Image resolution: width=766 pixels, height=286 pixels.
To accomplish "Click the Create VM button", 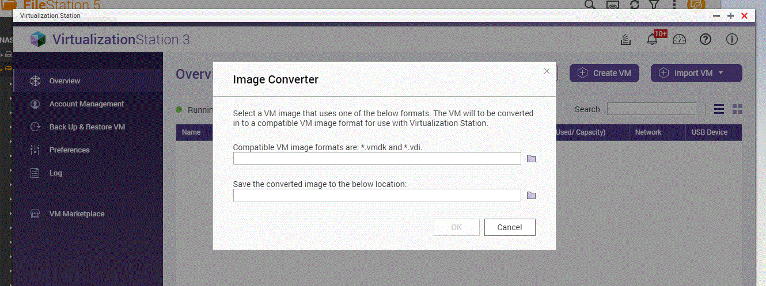I will [x=604, y=73].
